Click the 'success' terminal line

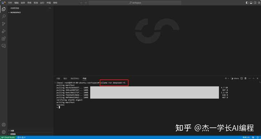61,105
